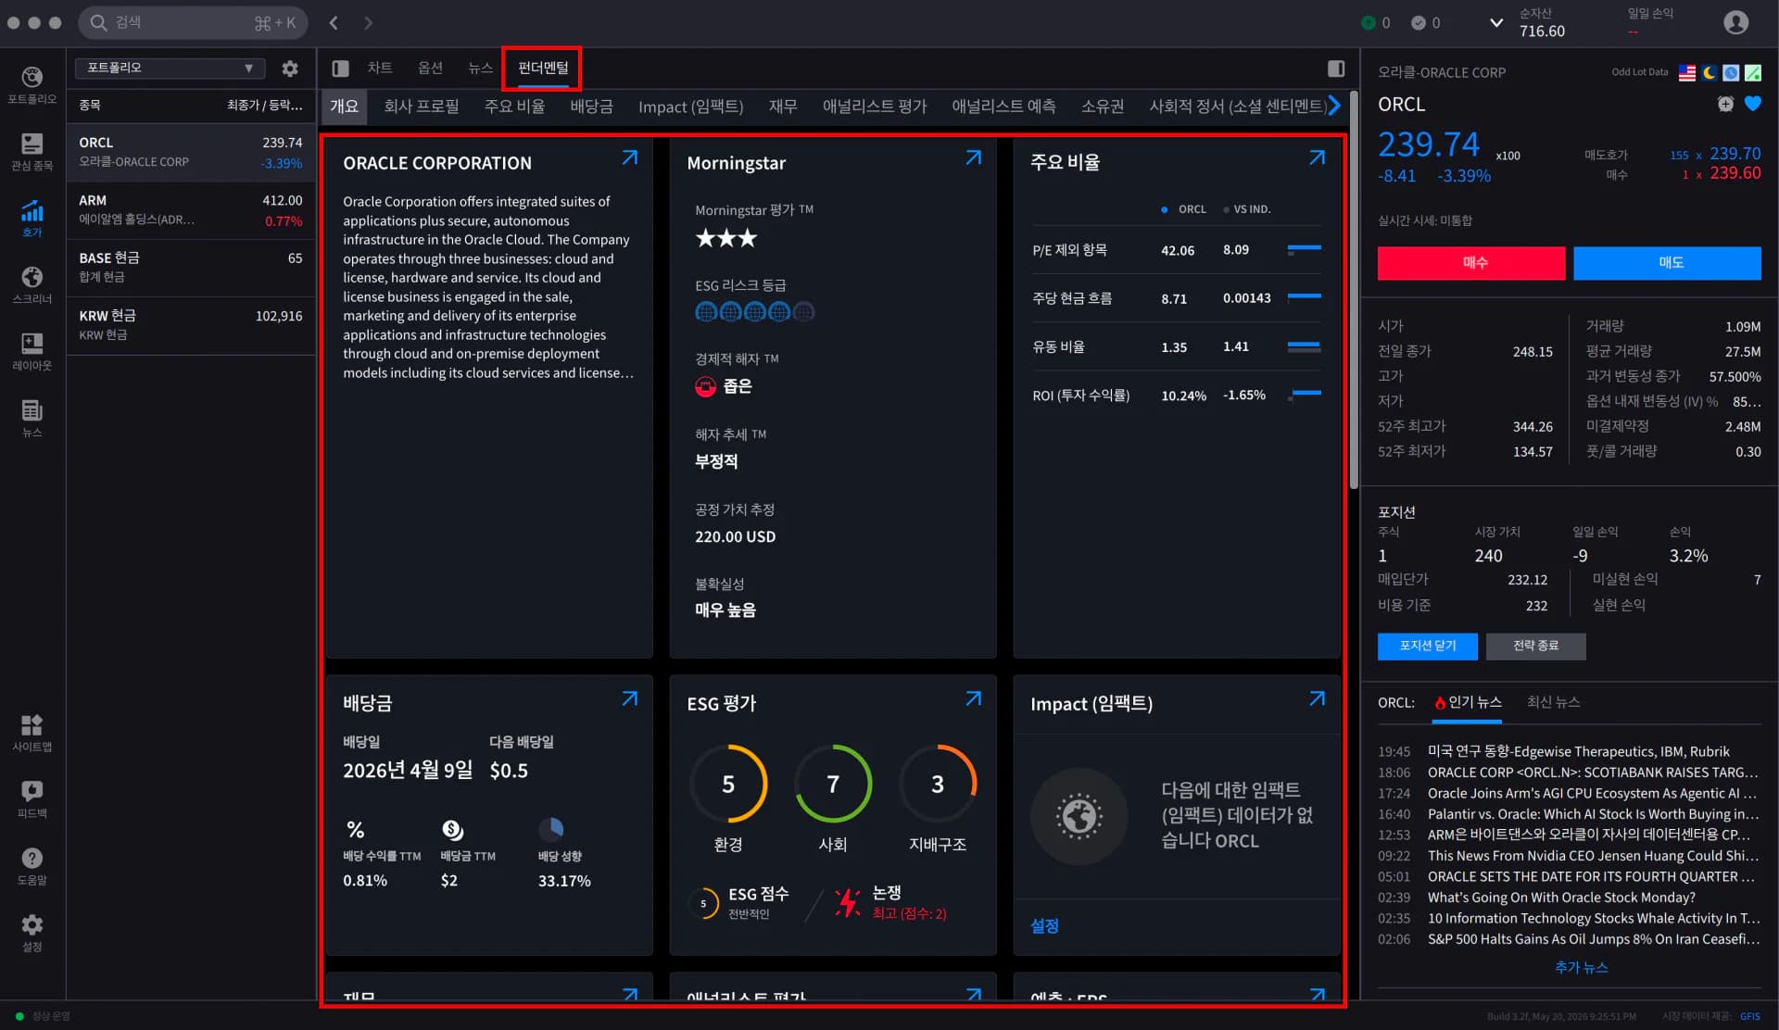Toggle the ORCL favorite heart icon

pyautogui.click(x=1753, y=104)
